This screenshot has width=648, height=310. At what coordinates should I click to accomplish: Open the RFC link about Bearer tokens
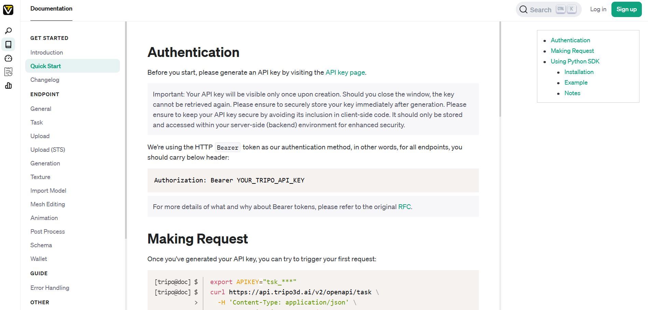(x=404, y=207)
